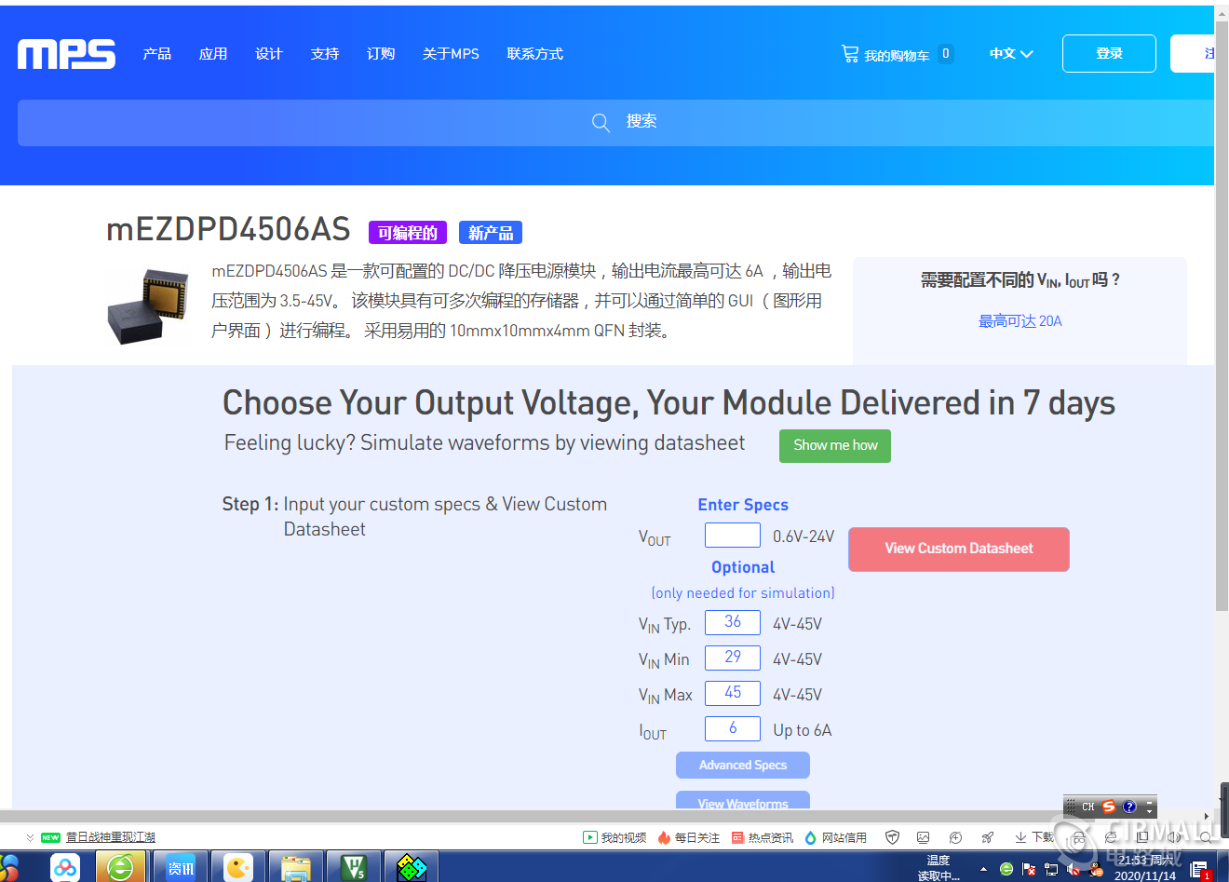Click the Advanced Specs button

point(743,765)
